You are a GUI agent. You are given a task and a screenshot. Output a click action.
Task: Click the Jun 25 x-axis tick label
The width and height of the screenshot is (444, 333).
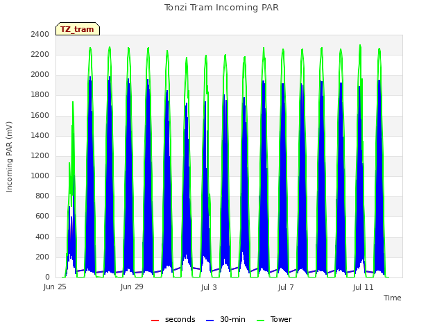point(55,287)
